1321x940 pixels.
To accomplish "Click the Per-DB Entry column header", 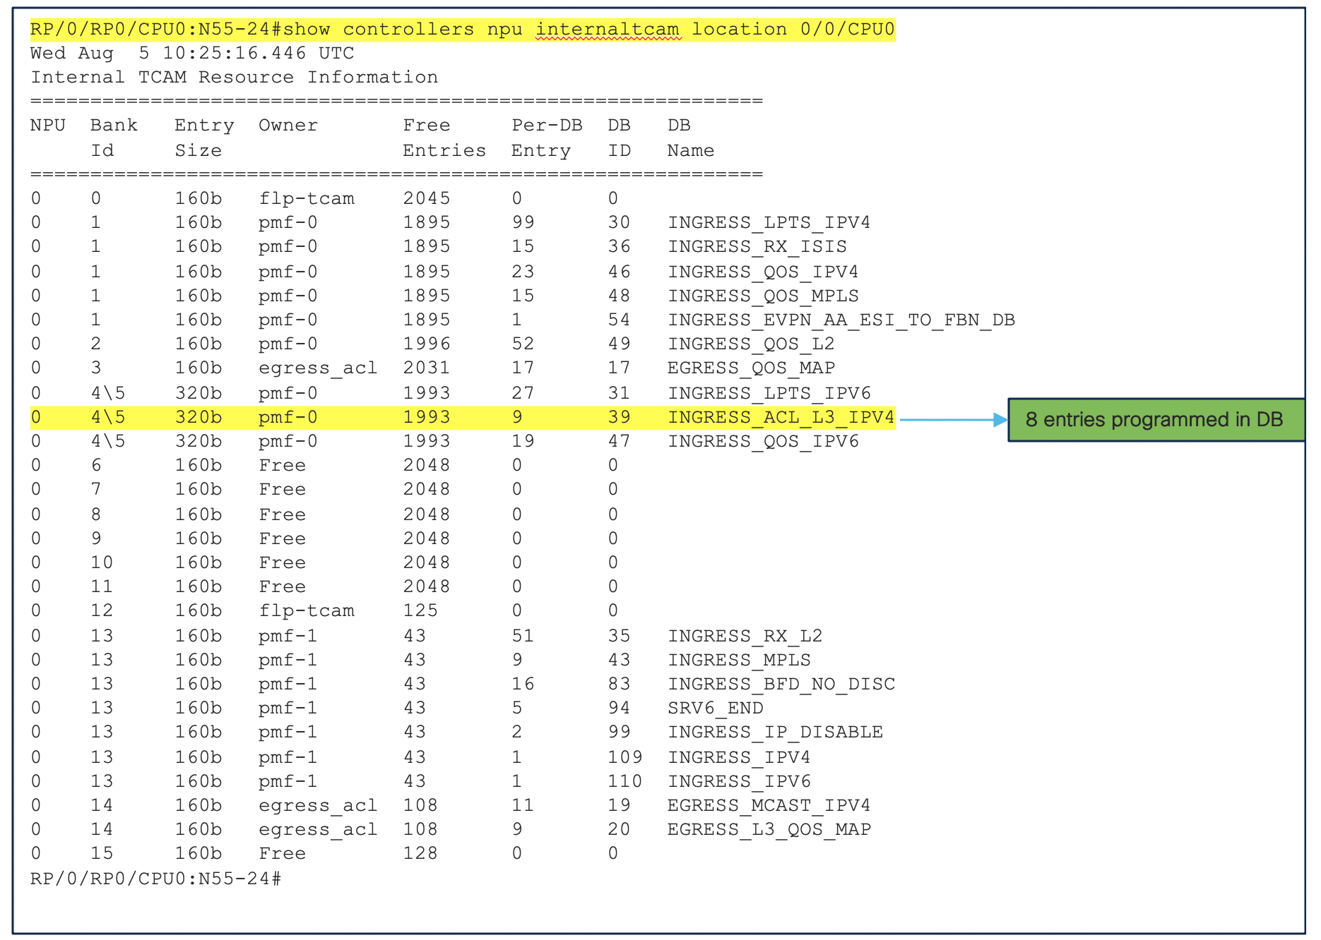I will coord(547,138).
